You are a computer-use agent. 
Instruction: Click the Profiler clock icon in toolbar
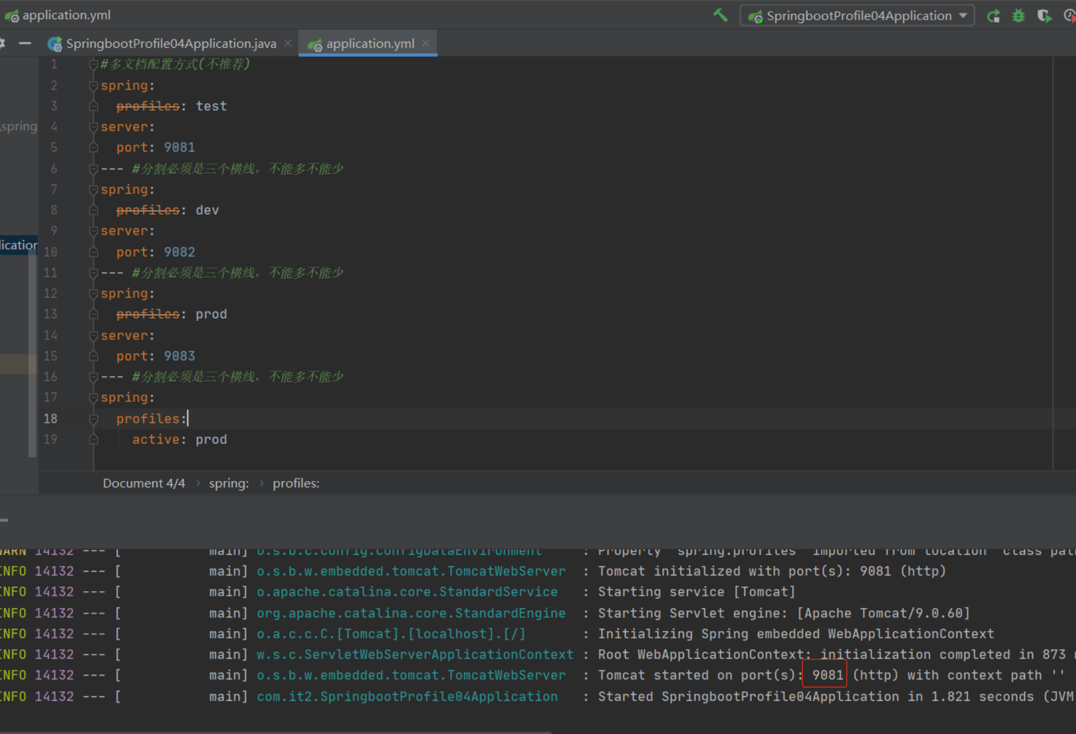point(1069,16)
